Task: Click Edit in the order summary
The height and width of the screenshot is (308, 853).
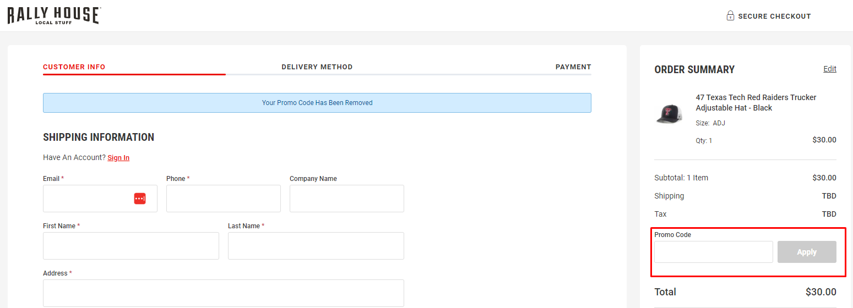Action: pos(830,69)
